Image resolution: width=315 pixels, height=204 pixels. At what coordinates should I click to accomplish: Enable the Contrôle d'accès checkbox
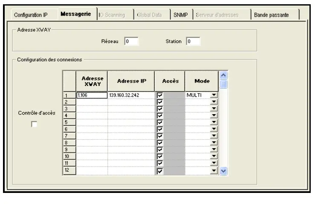(34, 124)
